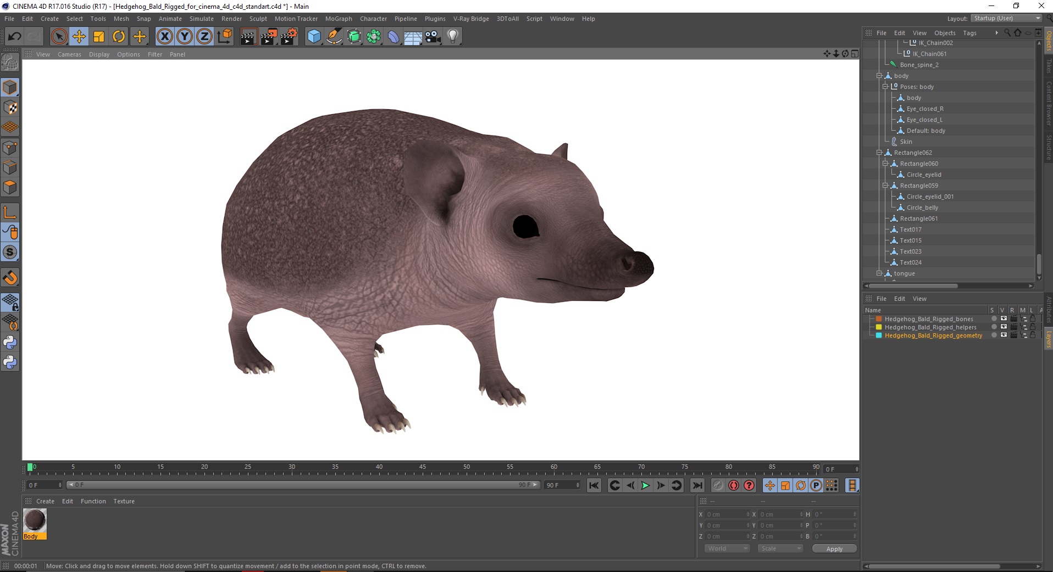
Task: Open the Scale mode dropdown
Action: click(x=780, y=548)
